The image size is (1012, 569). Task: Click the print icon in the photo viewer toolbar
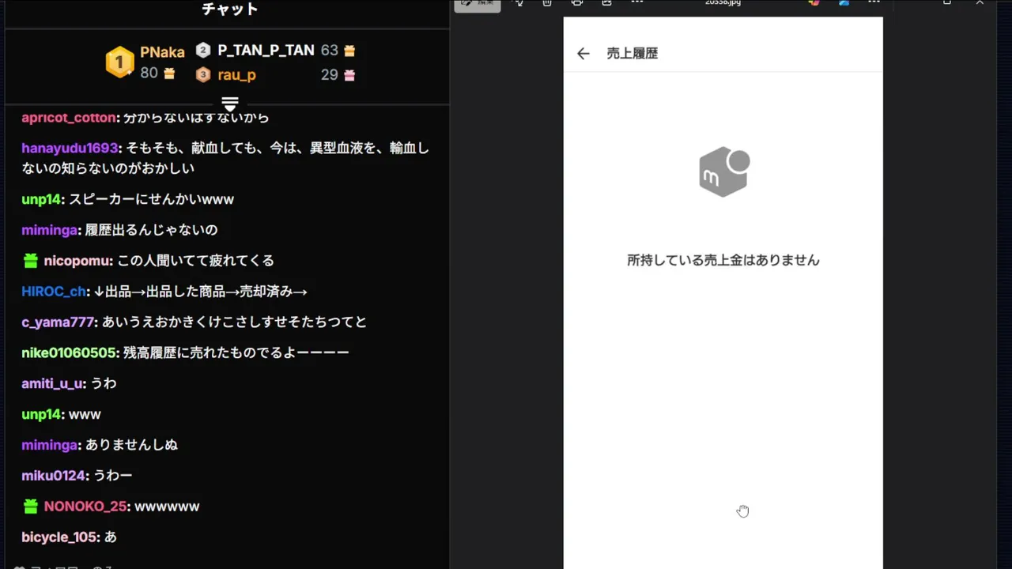coord(577,3)
